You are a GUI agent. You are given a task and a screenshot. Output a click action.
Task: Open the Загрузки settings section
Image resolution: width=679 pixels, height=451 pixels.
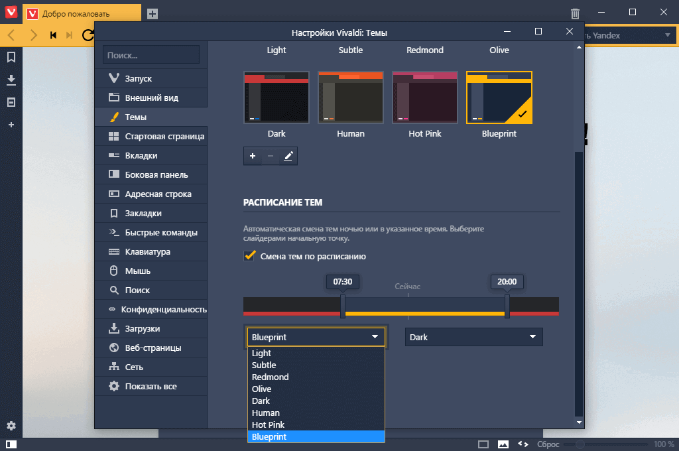(151, 328)
